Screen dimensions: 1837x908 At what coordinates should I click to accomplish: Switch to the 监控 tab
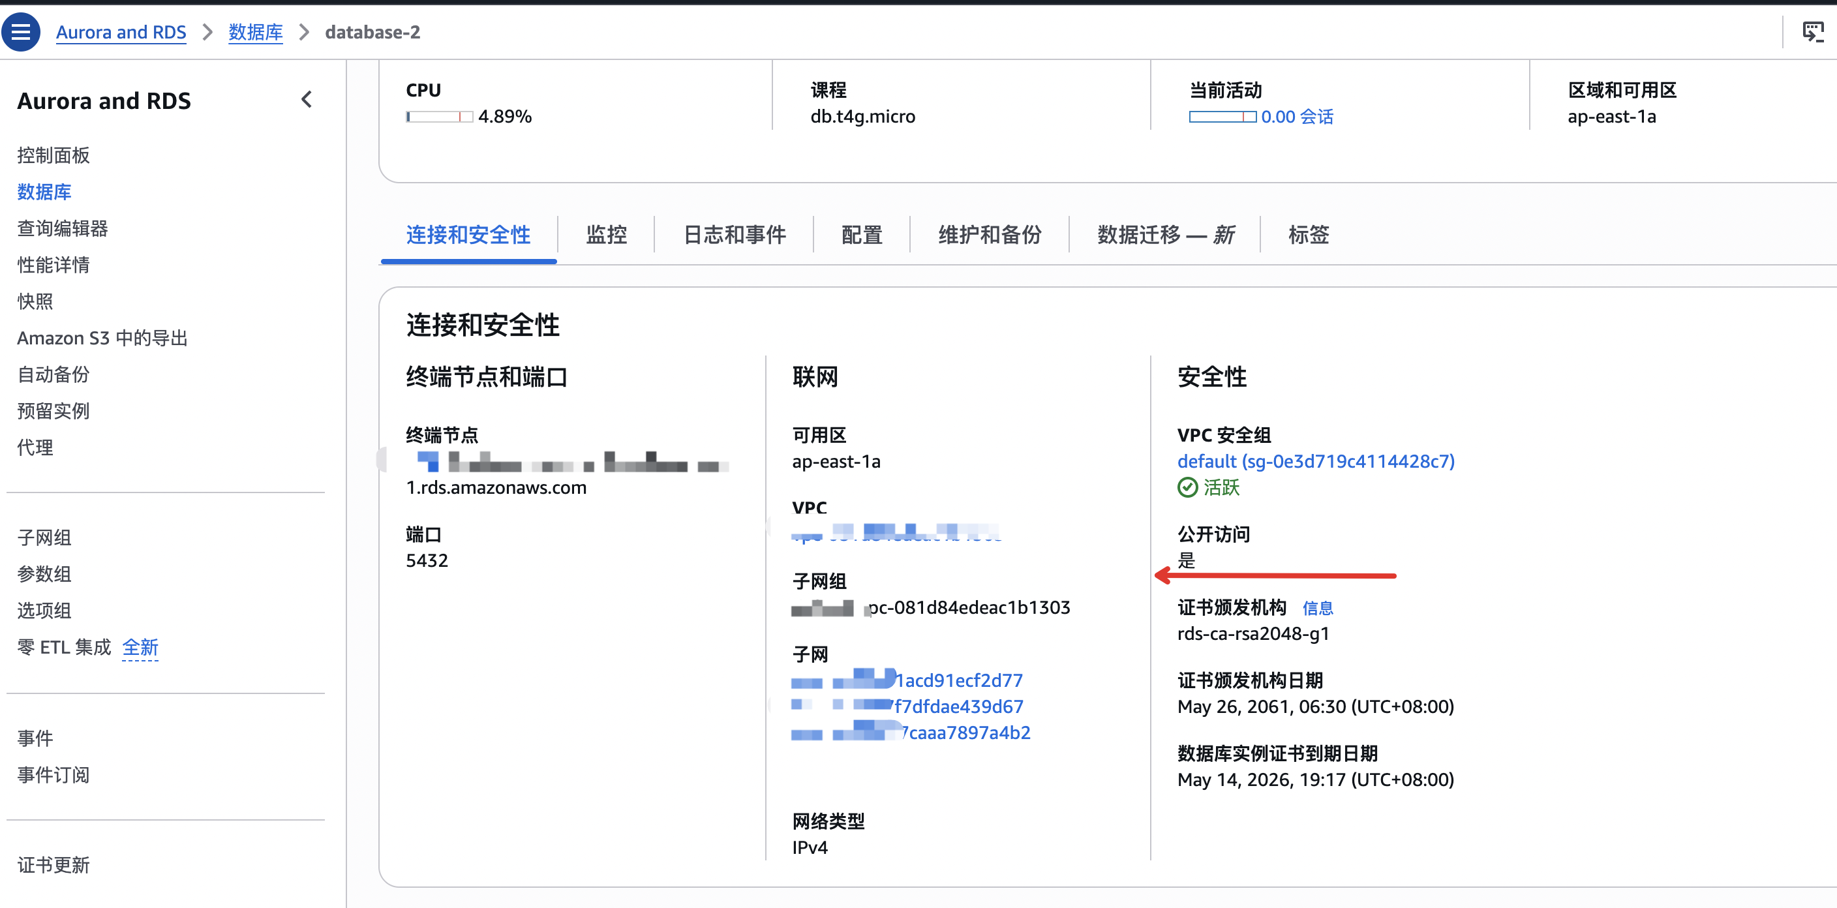(x=606, y=235)
